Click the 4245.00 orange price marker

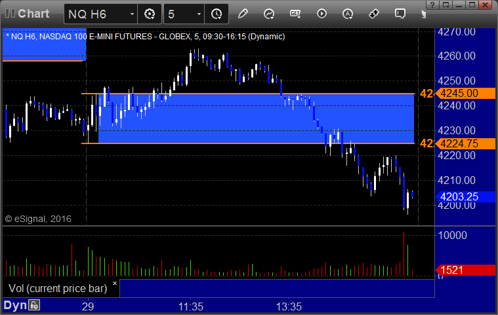click(465, 93)
